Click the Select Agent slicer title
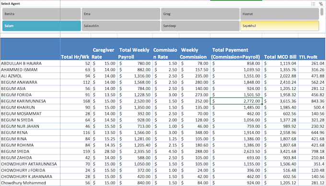 tap(11, 4)
